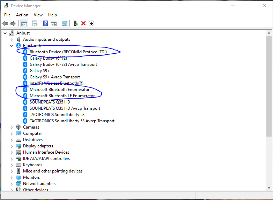This screenshot has width=273, height=200.
Task: Click the Audio inputs and outputs speaker icon
Action: (18, 39)
